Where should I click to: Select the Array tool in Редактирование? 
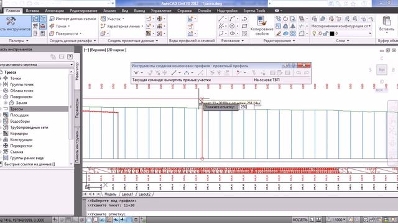pyautogui.click(x=293, y=33)
